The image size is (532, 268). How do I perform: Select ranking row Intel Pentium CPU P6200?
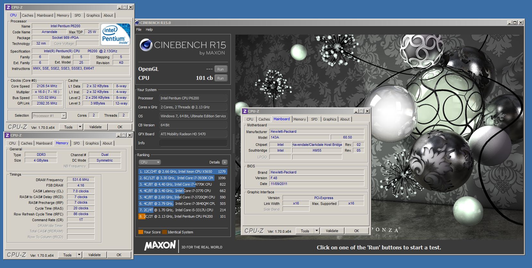pos(182,216)
